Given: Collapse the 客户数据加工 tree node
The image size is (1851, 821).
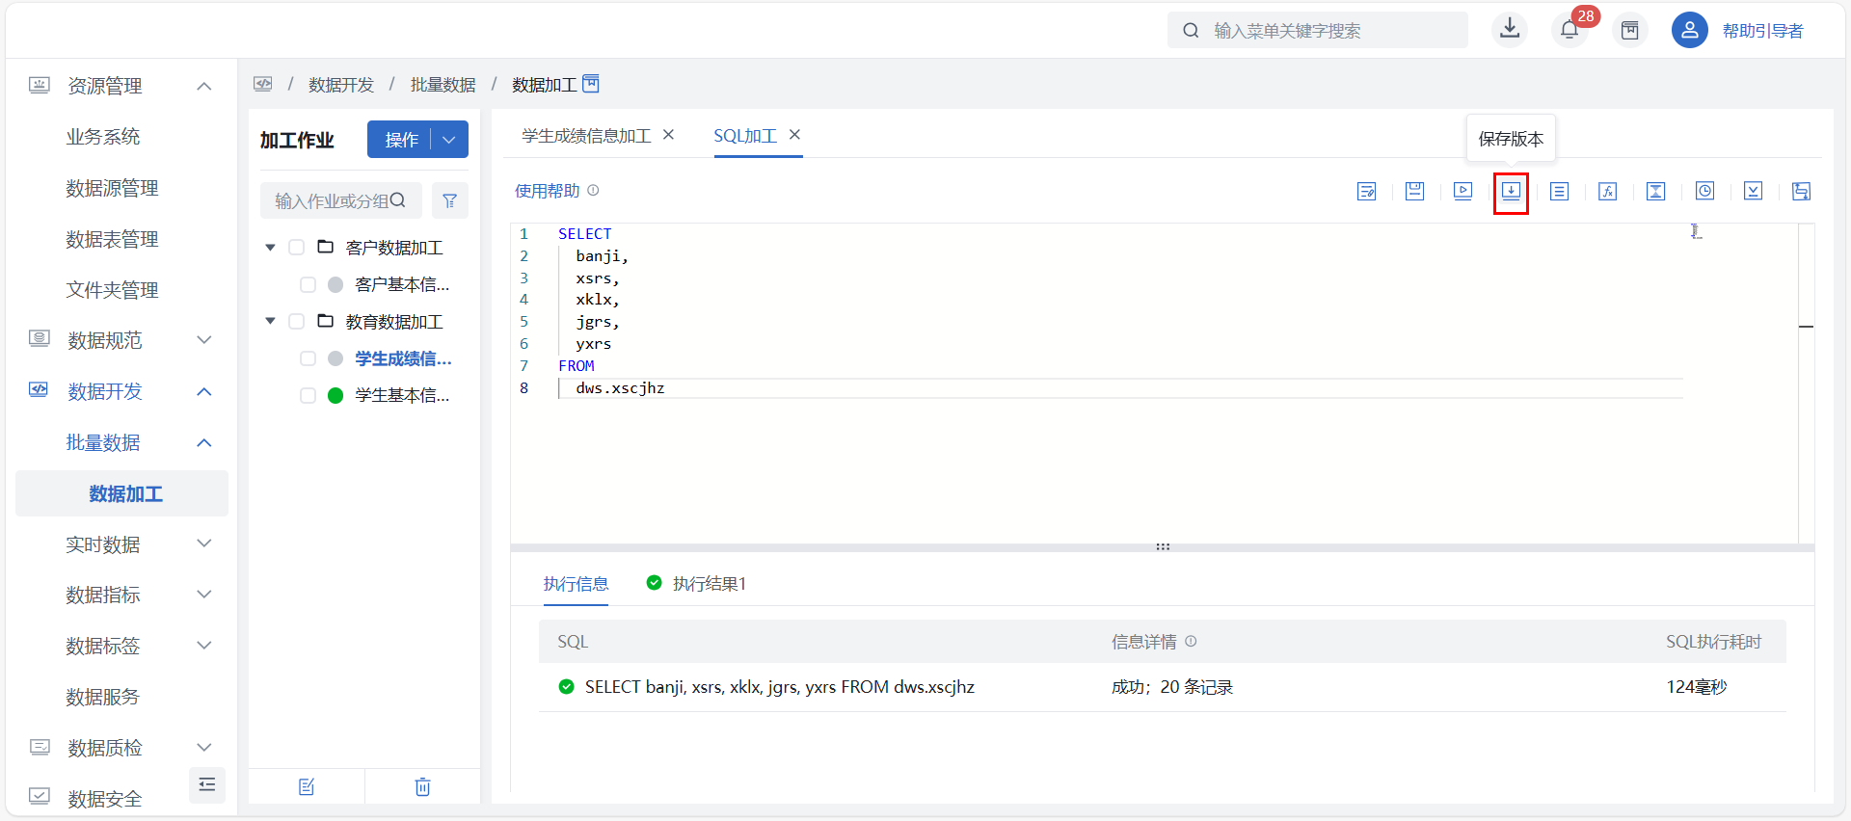Looking at the screenshot, I should pyautogui.click(x=270, y=248).
